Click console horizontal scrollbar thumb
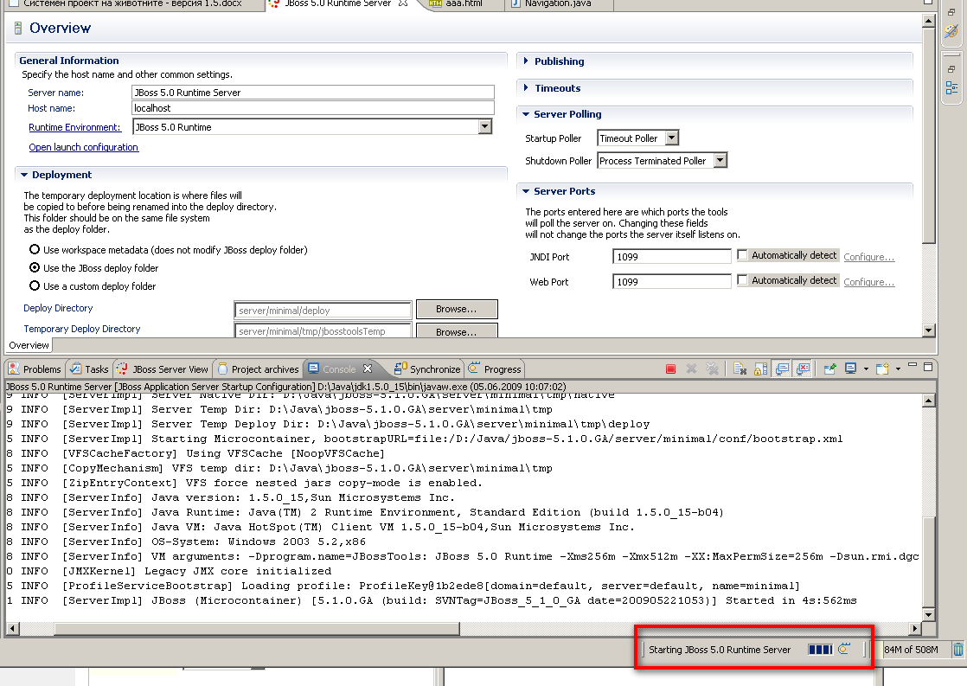The height and width of the screenshot is (686, 967). click(x=257, y=629)
